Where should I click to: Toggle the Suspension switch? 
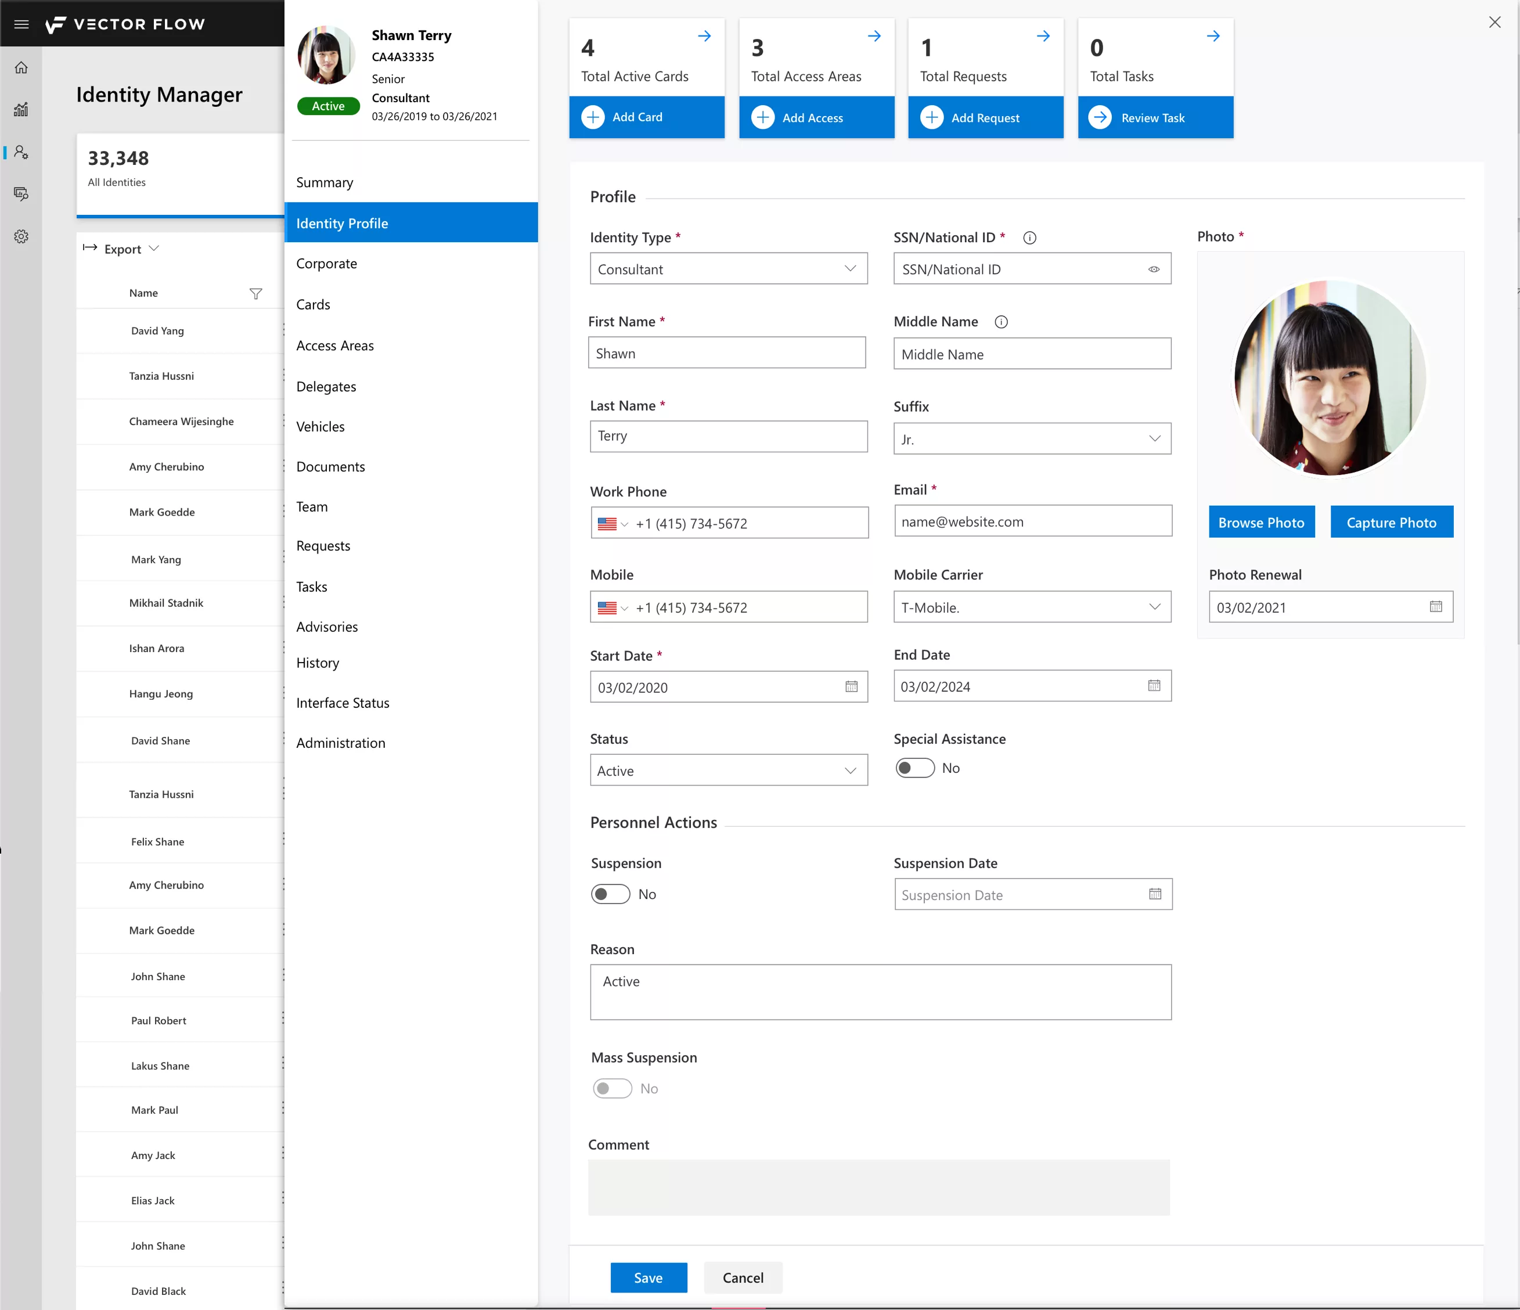(610, 894)
